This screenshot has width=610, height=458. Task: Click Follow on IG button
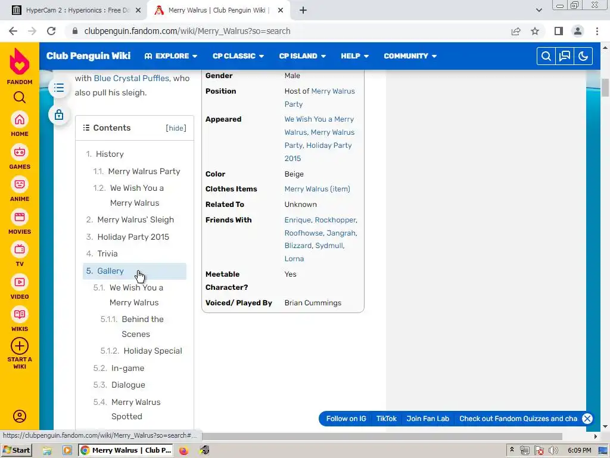click(346, 419)
